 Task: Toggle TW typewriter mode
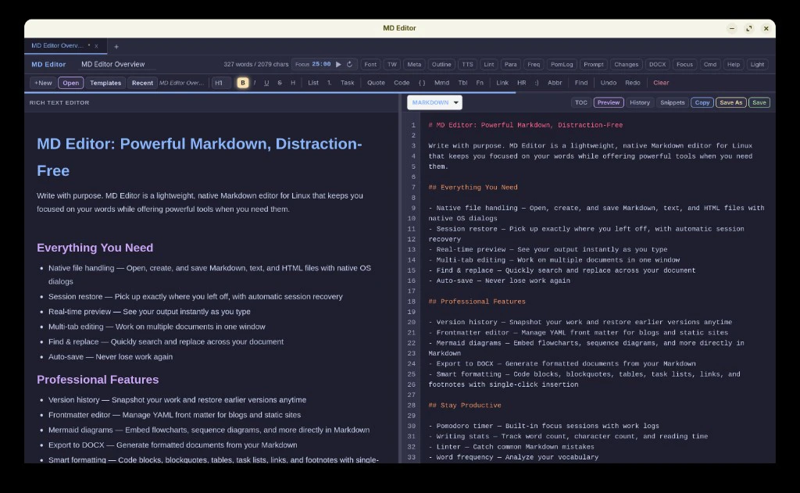click(392, 64)
